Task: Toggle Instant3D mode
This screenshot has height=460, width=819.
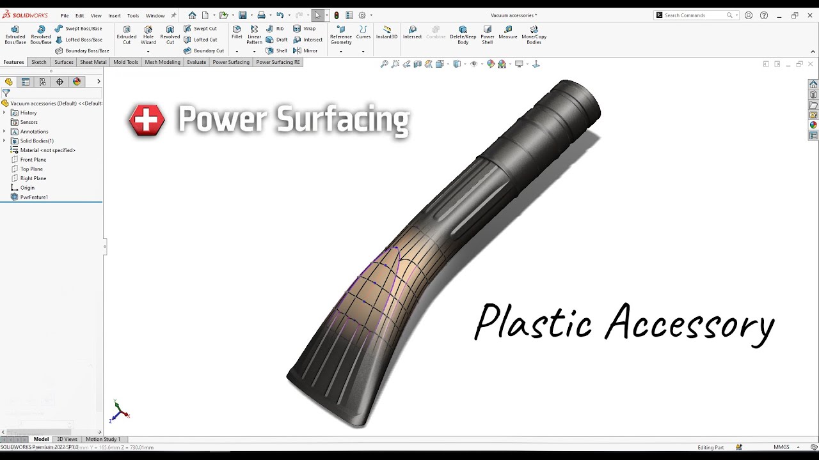Action: [387, 33]
